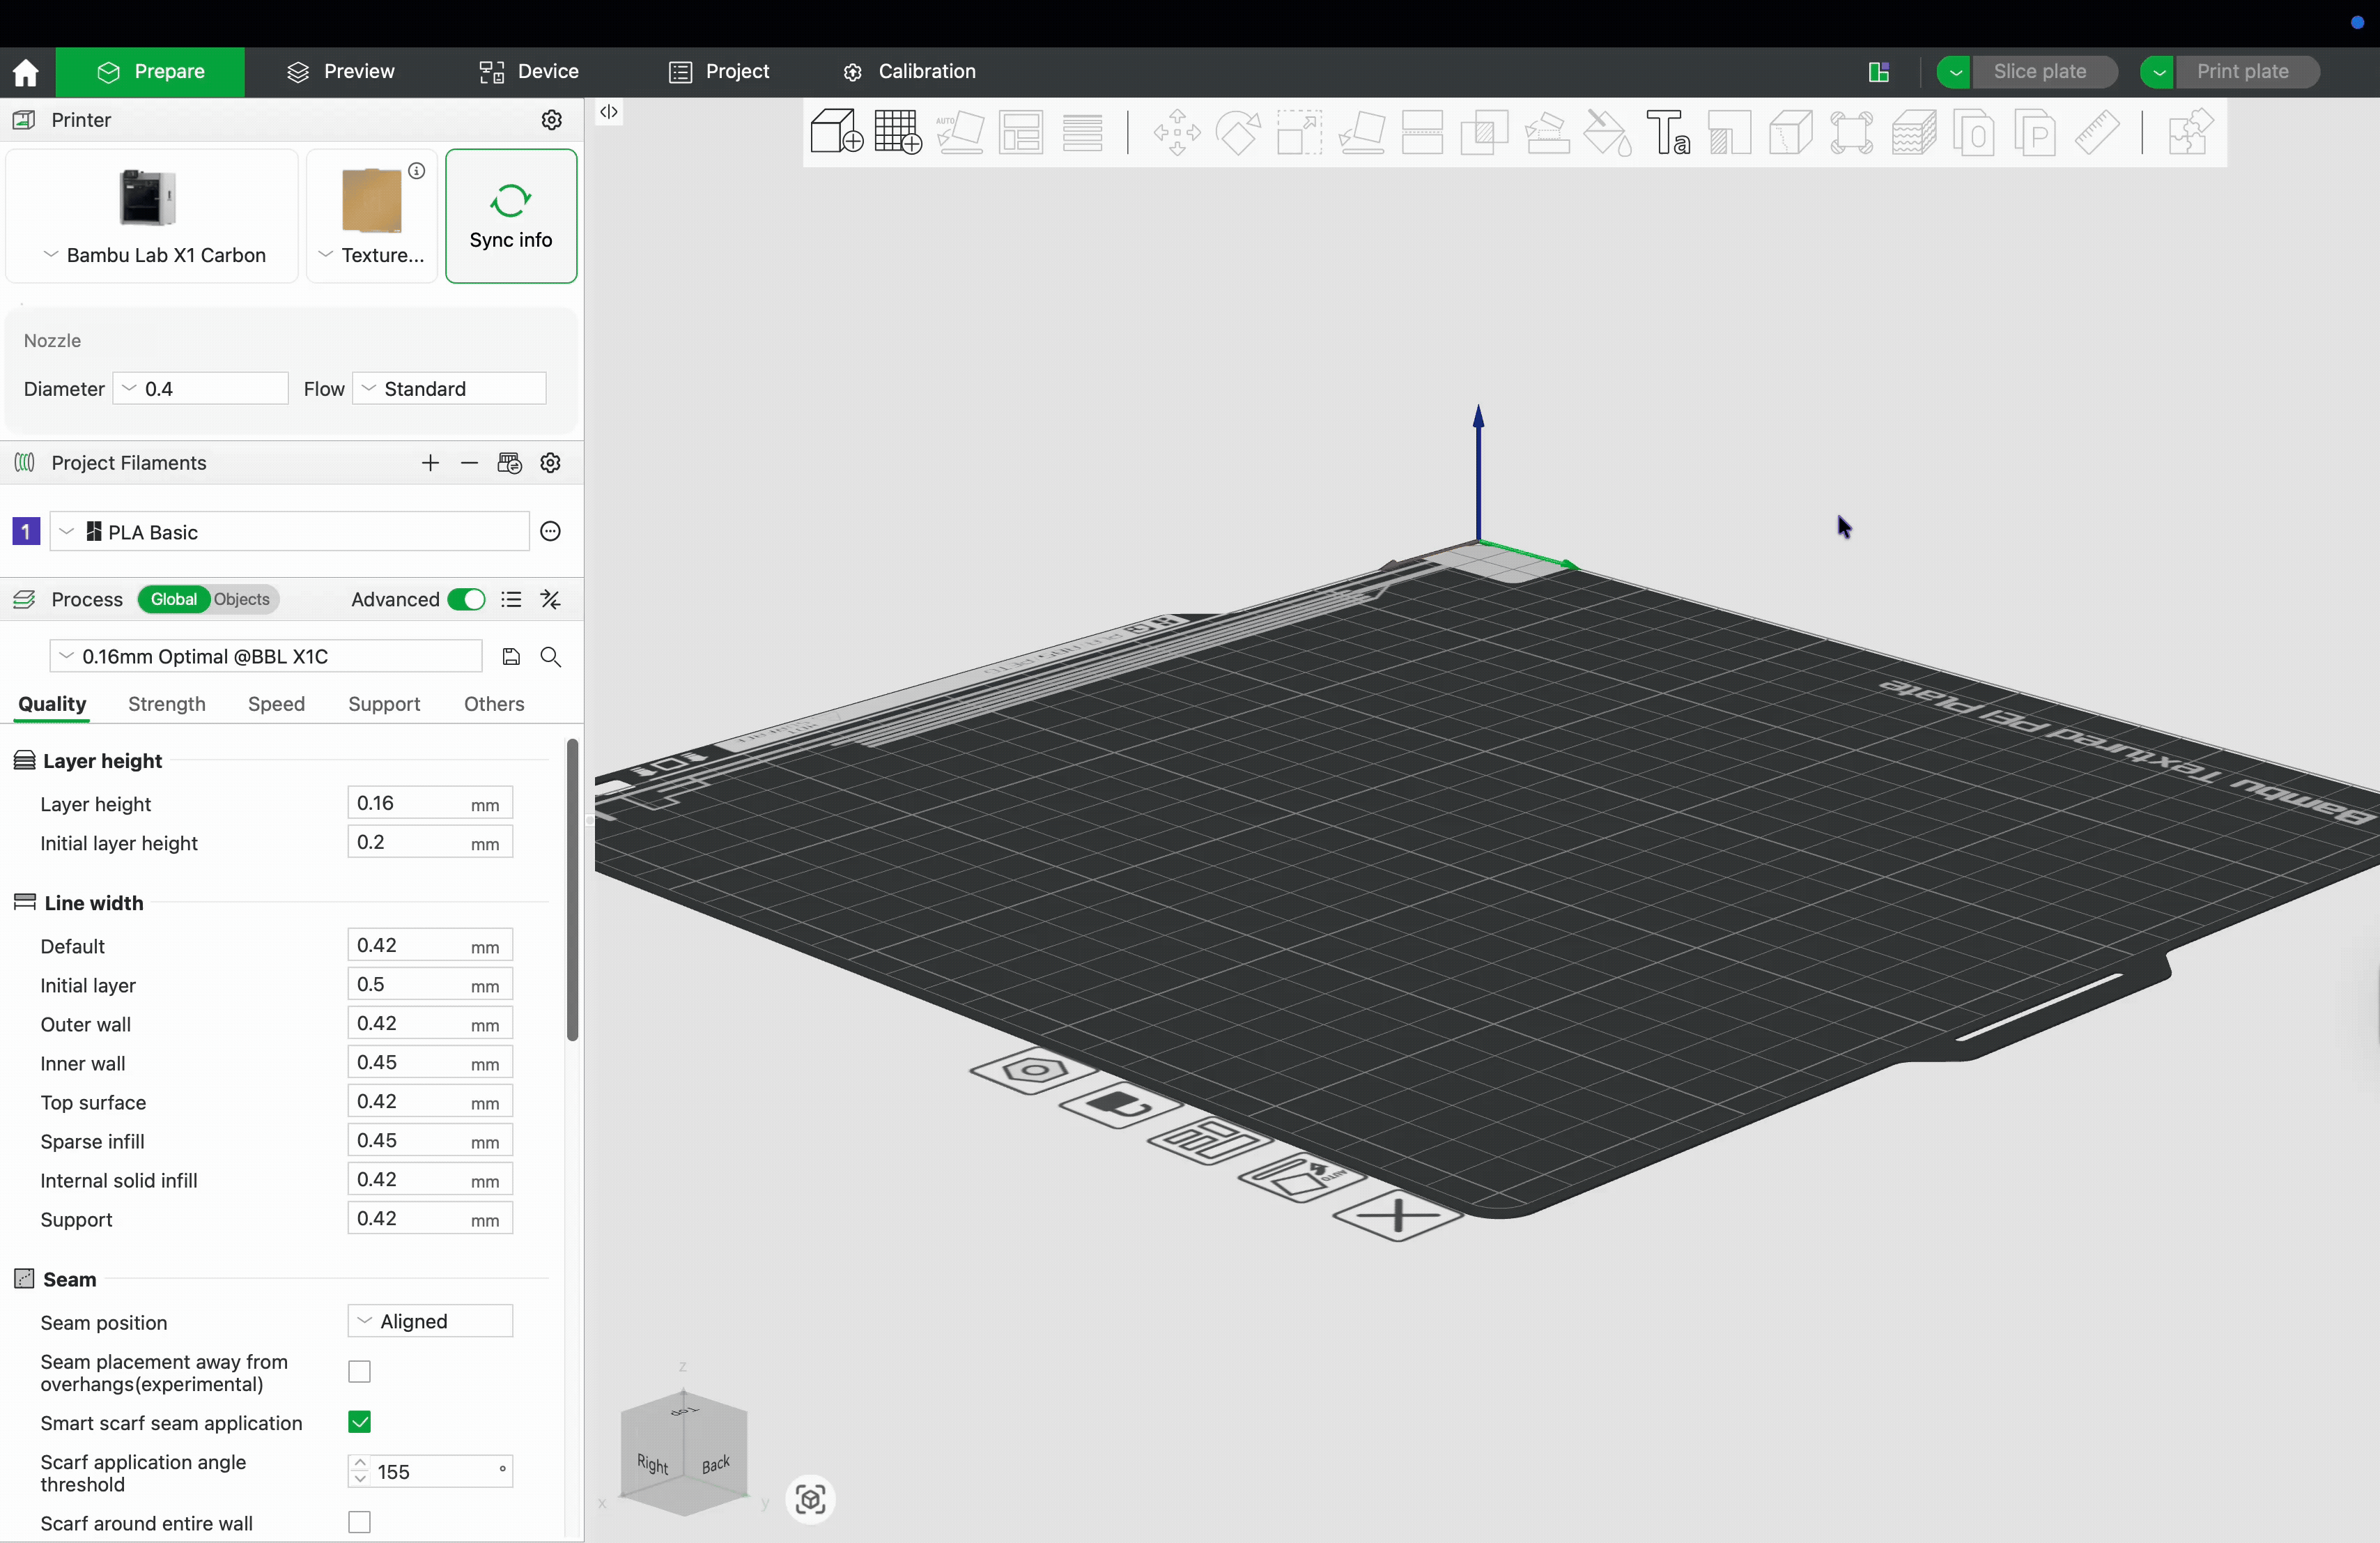Click the zoom-to-fit view icon near cube
Screen dimensions: 2380x1543
(x=810, y=1499)
